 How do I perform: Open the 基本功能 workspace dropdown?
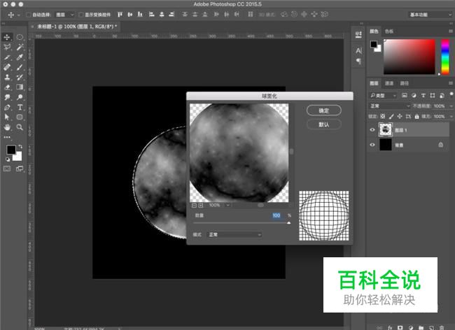tap(430, 15)
